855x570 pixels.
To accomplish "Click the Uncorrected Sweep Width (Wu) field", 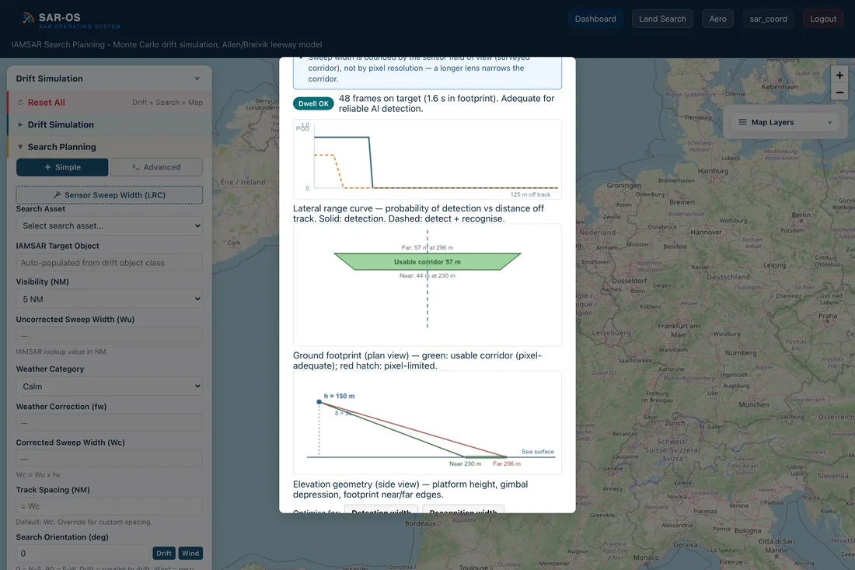I will pos(109,335).
